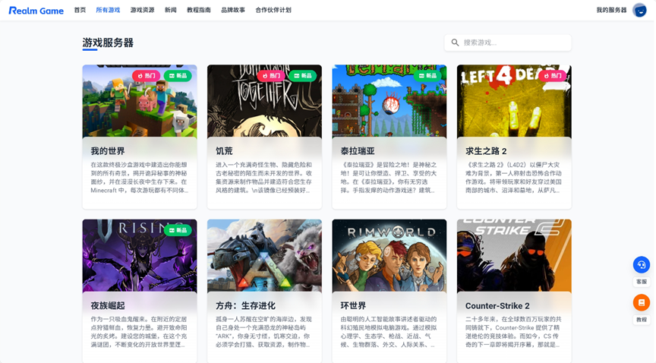656x363 pixels.
Task: Click the 饥荒 description text
Action: [264, 178]
